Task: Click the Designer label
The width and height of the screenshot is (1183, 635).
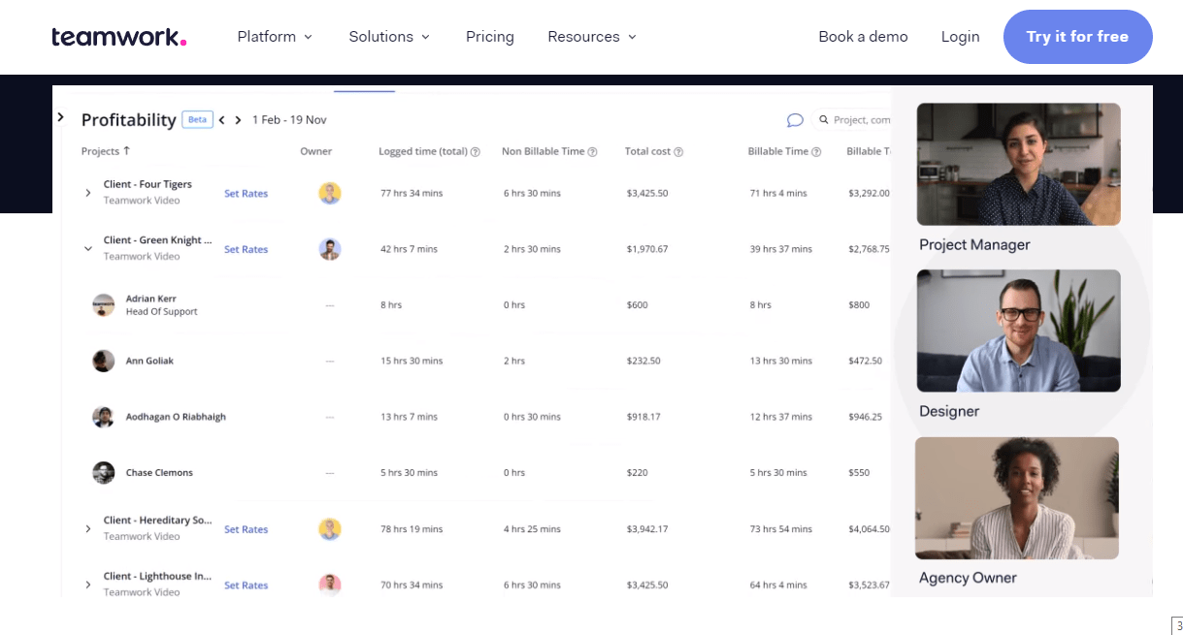Action: pos(949,411)
